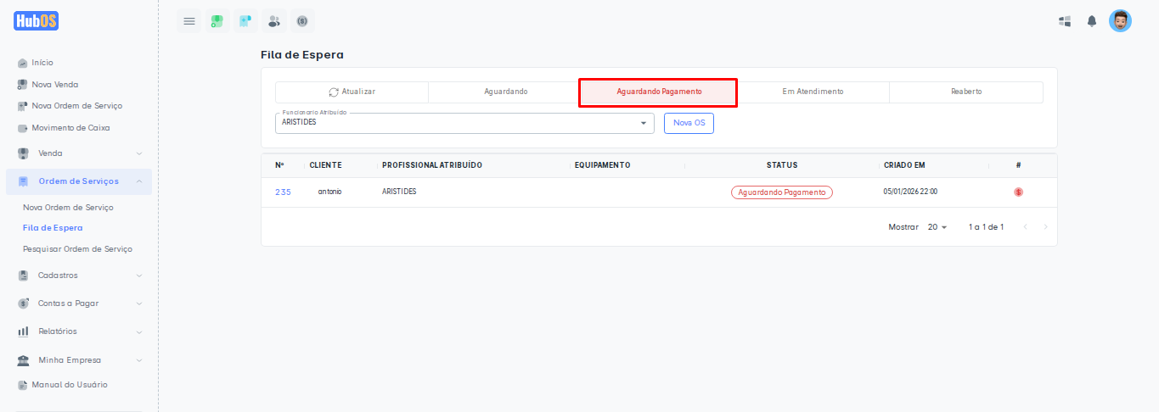Click the blue receipt shortcut icon
Image resolution: width=1159 pixels, height=412 pixels.
pos(245,21)
